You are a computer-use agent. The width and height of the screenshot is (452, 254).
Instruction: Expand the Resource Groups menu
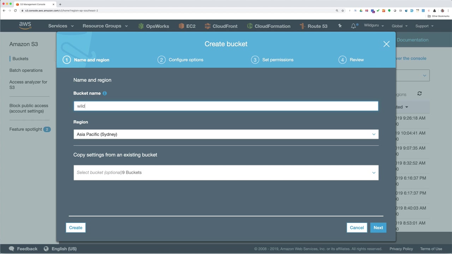105,26
